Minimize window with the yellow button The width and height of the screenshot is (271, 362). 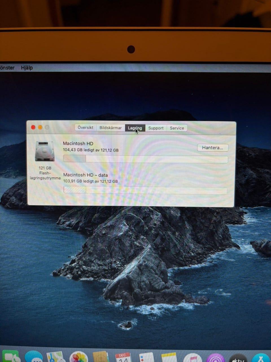[x=40, y=127]
